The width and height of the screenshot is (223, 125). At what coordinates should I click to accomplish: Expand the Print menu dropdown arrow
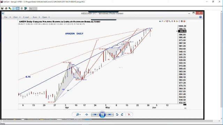(20, 17)
